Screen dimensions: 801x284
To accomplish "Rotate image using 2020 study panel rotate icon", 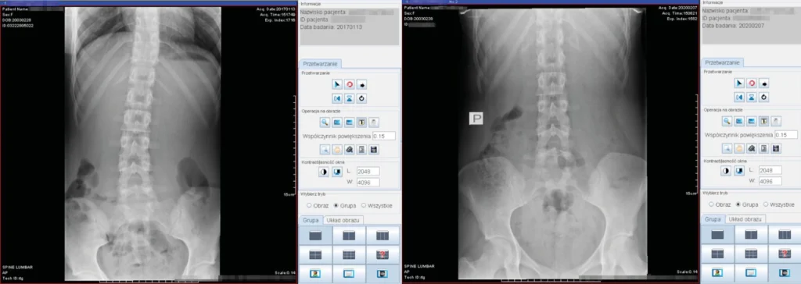I will click(x=763, y=97).
